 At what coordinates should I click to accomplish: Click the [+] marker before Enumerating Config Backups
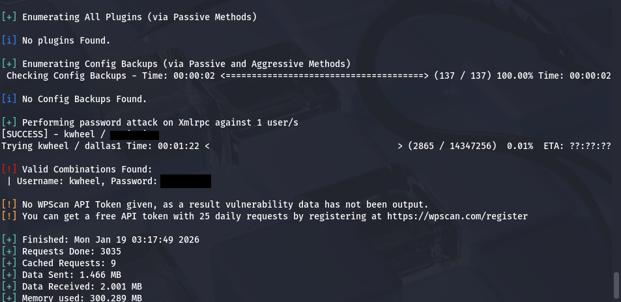point(9,64)
